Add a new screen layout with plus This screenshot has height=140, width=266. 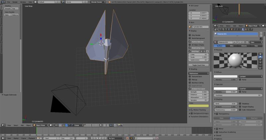point(56,2)
